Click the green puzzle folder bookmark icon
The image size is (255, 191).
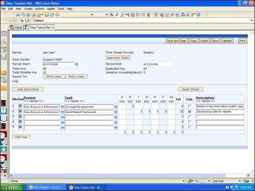4,72
